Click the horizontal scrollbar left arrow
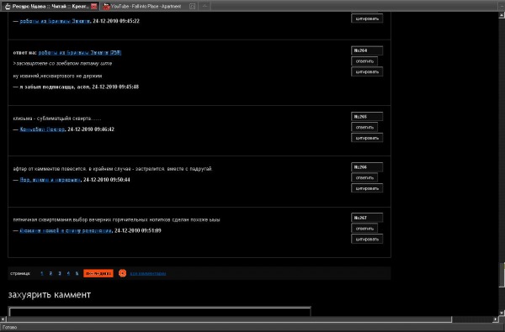Viewport: 505px width, 332px height. 3,319
